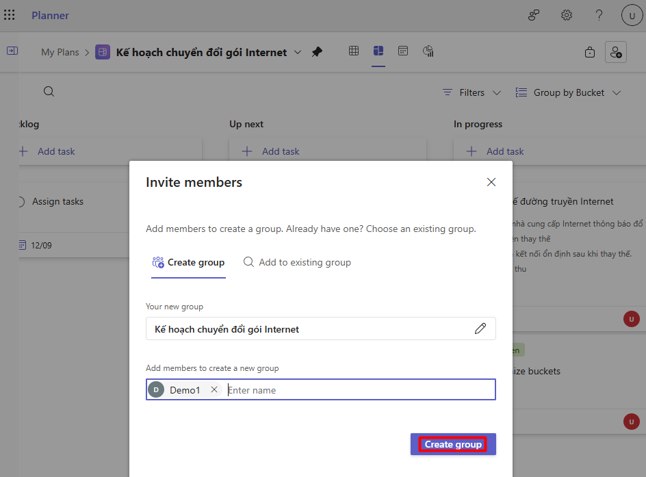The height and width of the screenshot is (477, 646).
Task: Open the Charts view icon
Action: click(x=428, y=51)
